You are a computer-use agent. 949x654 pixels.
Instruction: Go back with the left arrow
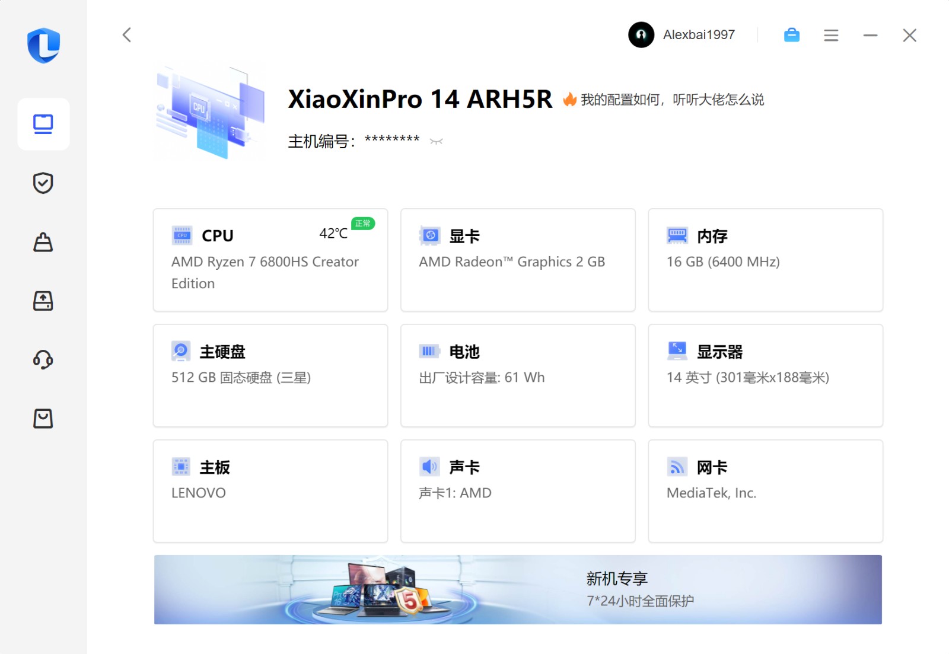pyautogui.click(x=126, y=35)
